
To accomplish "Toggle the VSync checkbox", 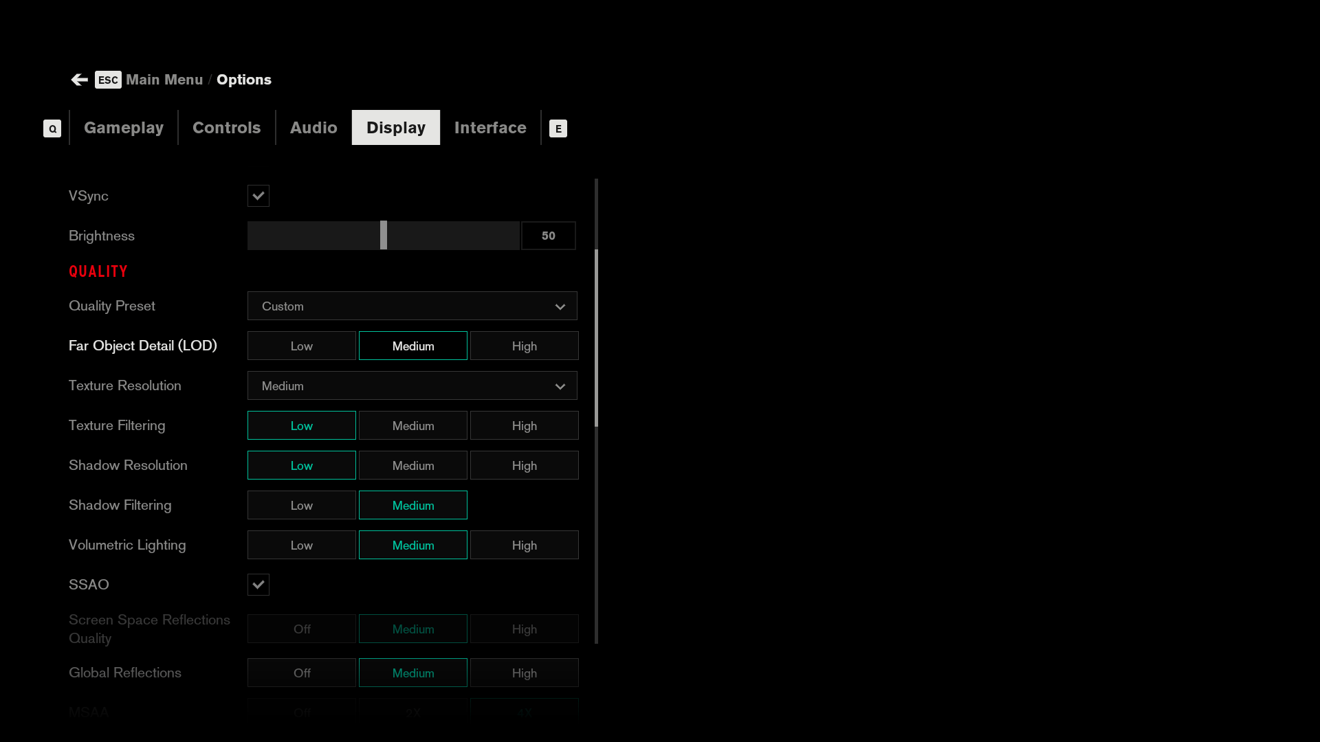I will coord(258,196).
